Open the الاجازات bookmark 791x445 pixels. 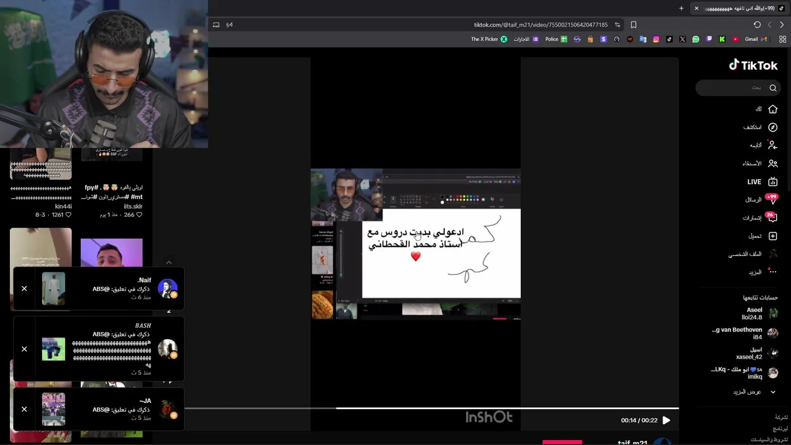point(526,39)
